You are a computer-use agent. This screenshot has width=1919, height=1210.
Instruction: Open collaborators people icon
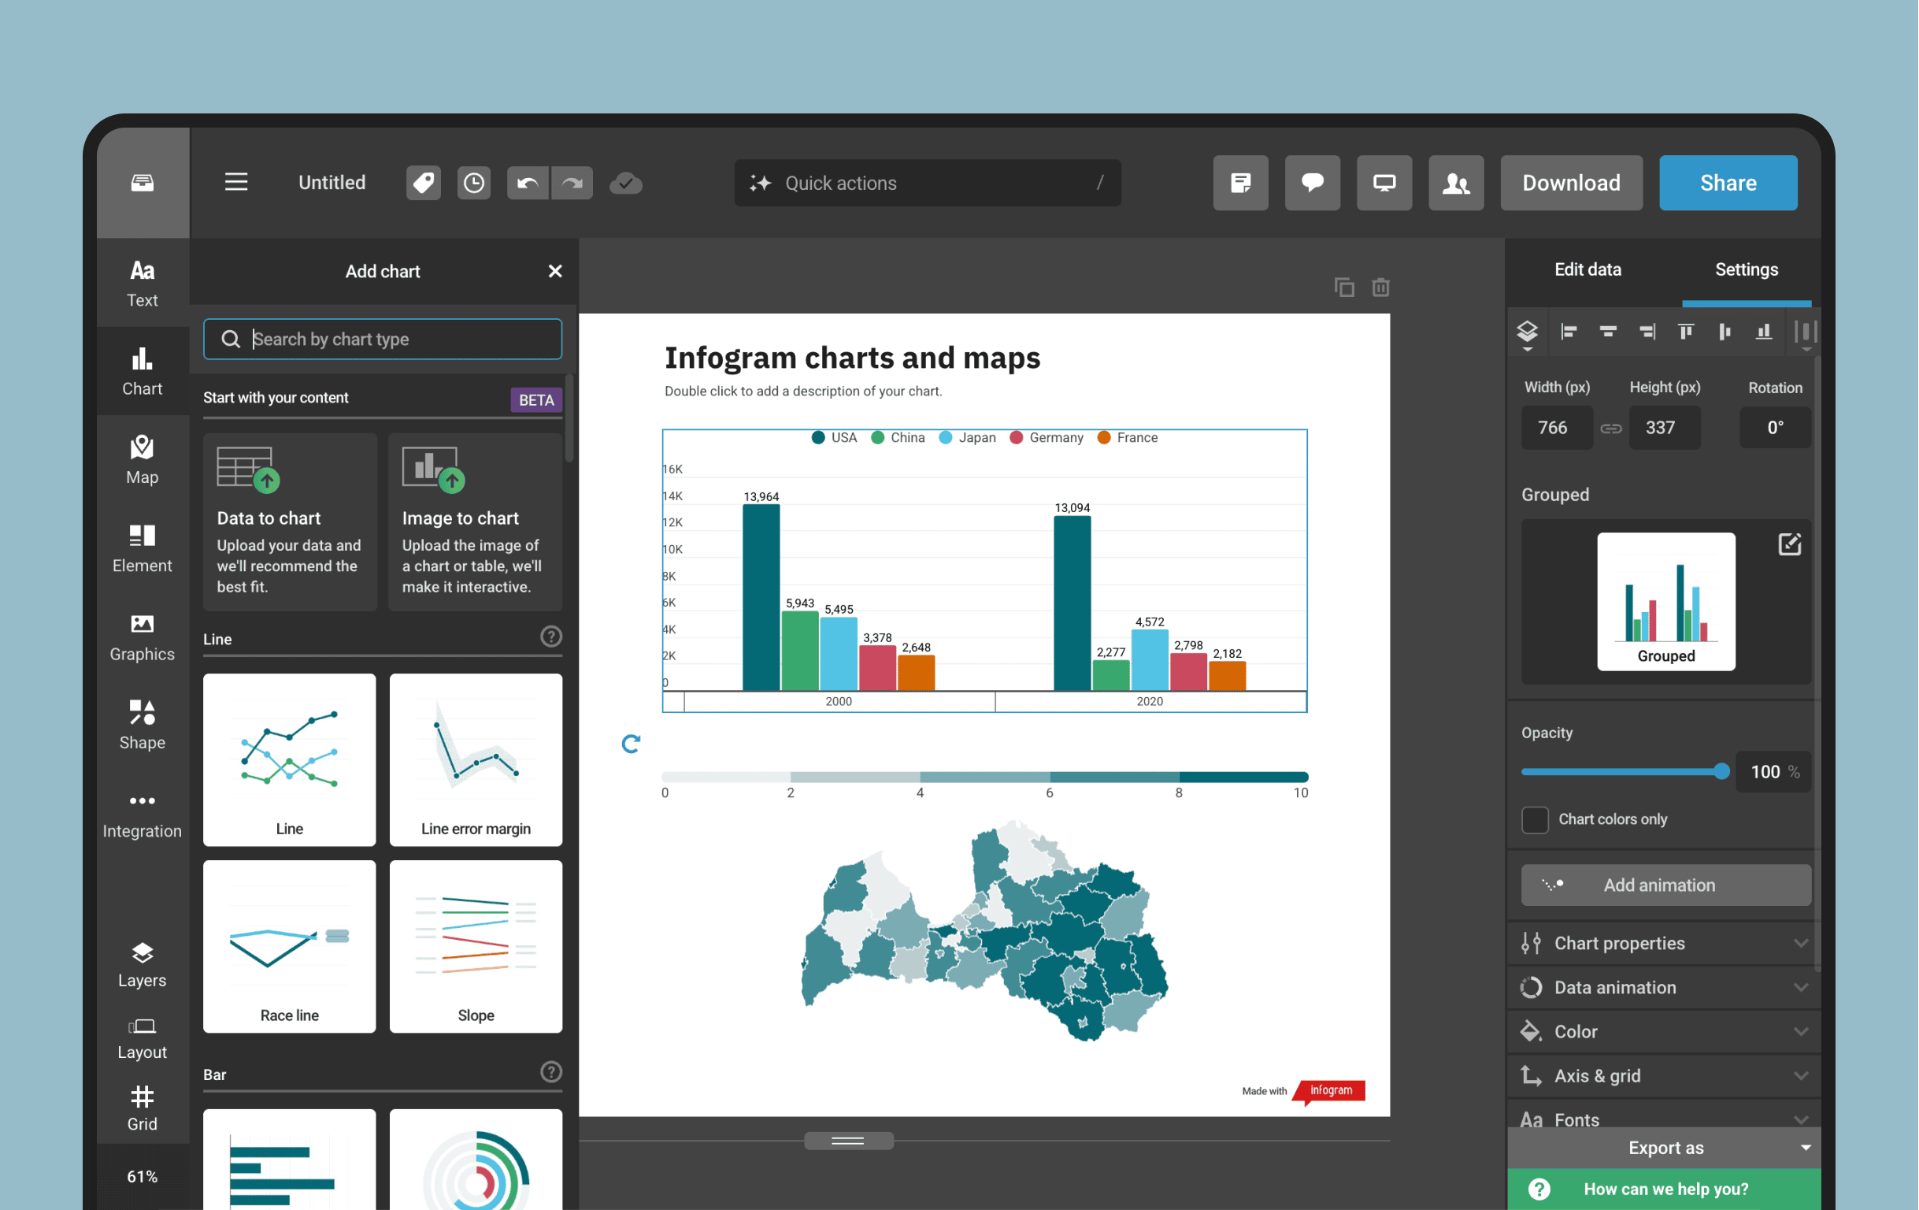pyautogui.click(x=1455, y=184)
